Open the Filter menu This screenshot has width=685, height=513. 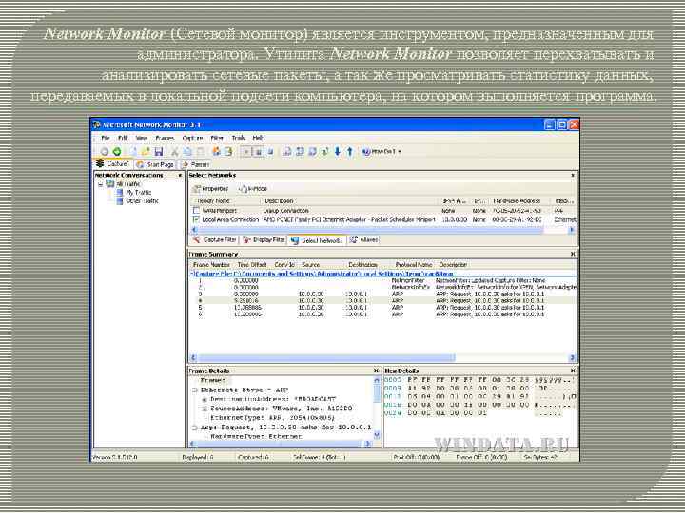pos(217,138)
